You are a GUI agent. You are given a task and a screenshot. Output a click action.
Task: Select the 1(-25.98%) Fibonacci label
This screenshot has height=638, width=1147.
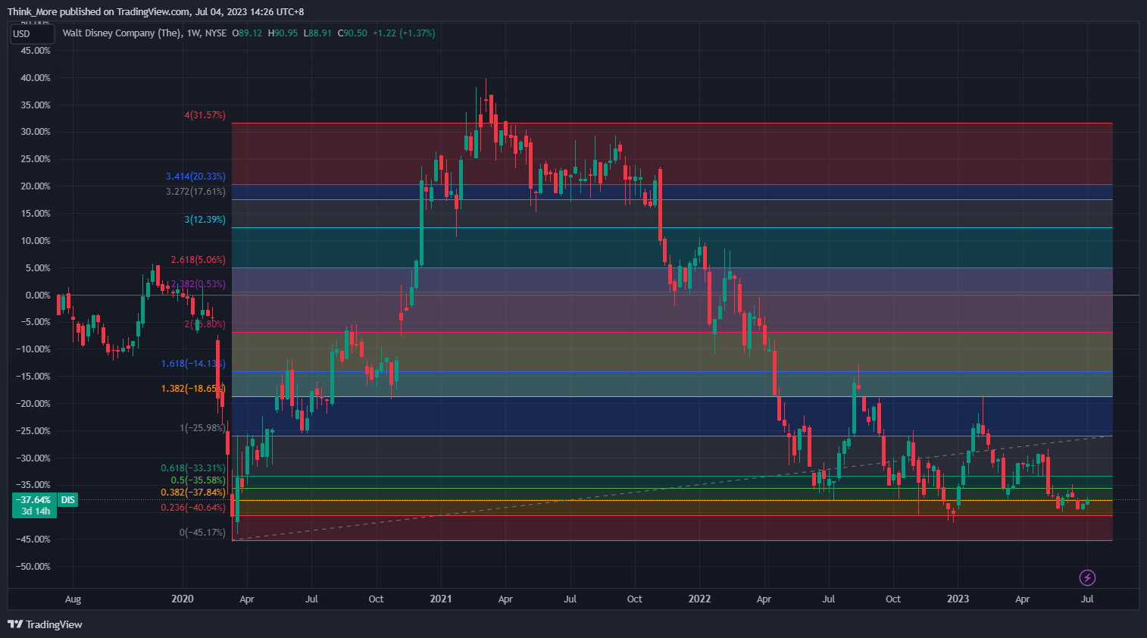pos(203,428)
